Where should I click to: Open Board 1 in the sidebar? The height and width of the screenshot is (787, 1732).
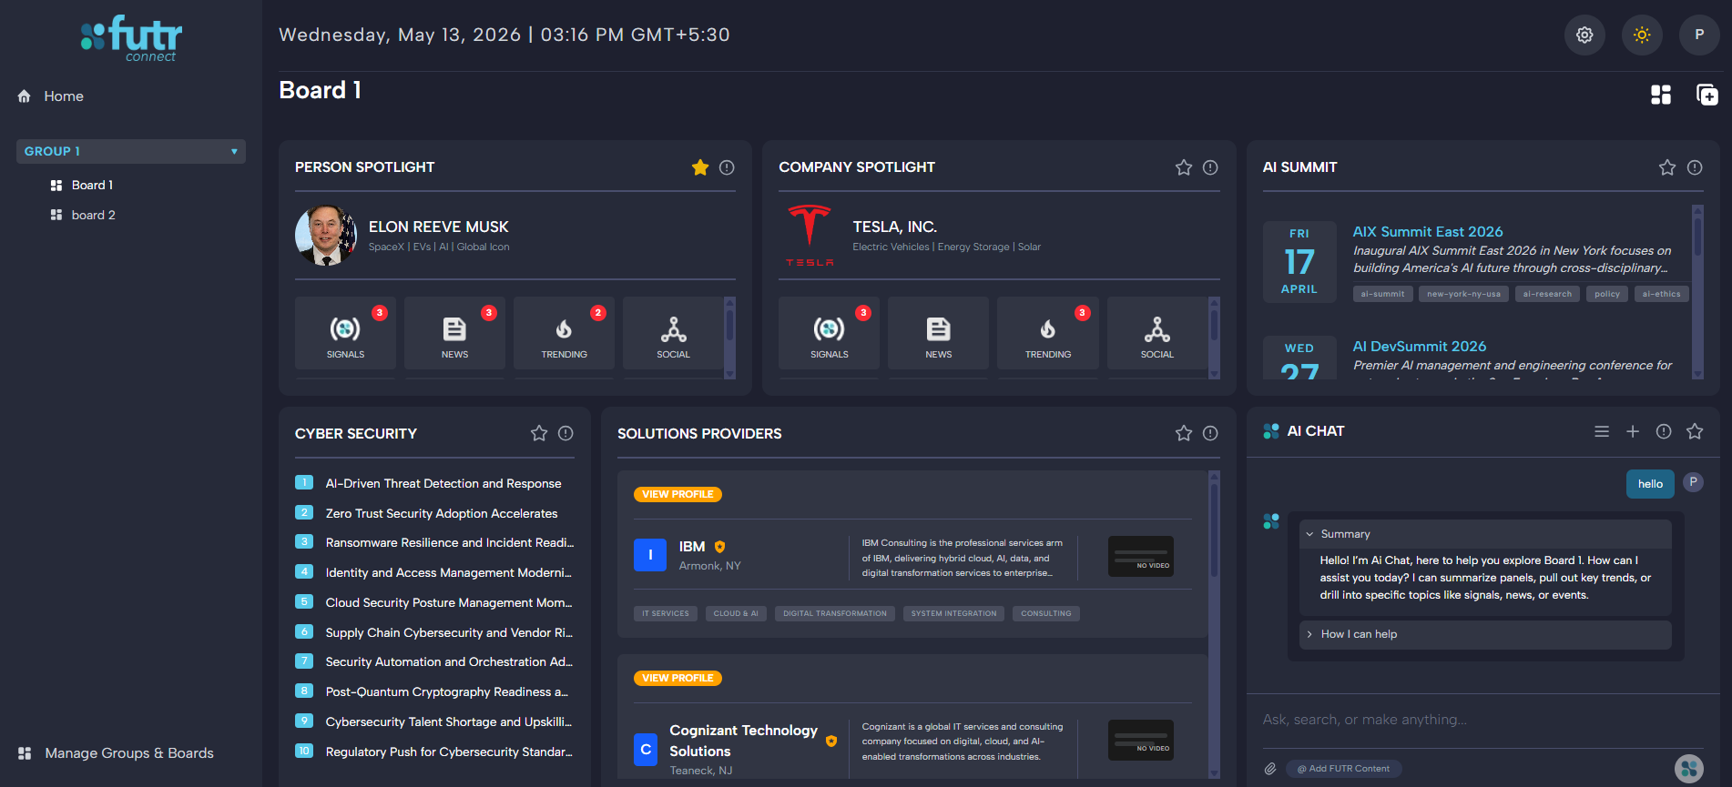[x=83, y=185]
